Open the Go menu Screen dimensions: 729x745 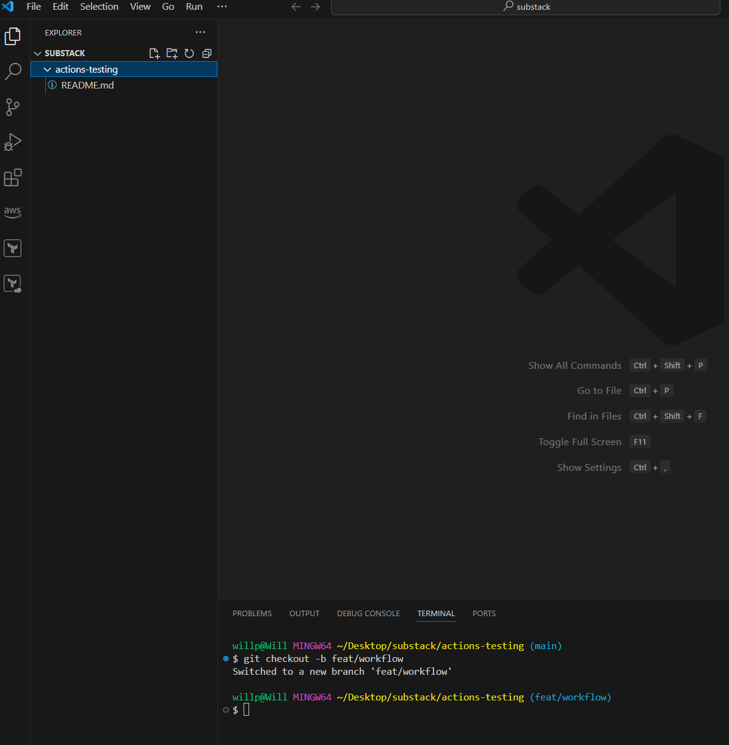(x=168, y=7)
